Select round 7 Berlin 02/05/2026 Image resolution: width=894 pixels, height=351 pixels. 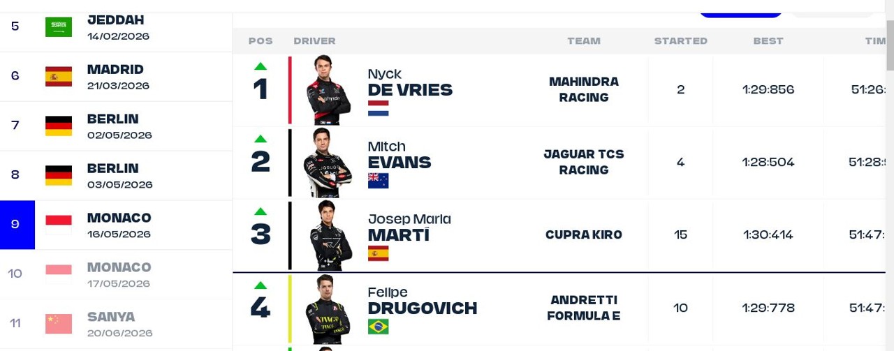116,126
